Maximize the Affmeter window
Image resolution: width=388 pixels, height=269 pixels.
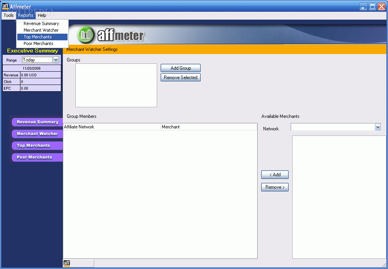[x=372, y=6]
